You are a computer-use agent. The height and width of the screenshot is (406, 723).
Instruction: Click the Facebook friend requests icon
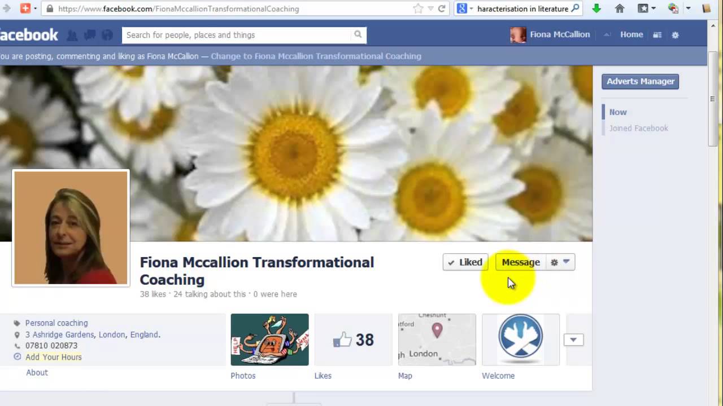point(72,35)
